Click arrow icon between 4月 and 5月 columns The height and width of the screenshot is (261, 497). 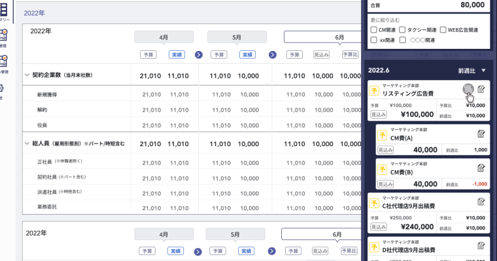(x=199, y=55)
